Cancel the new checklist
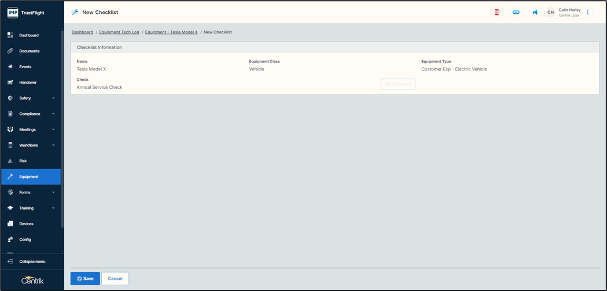 [x=115, y=279]
